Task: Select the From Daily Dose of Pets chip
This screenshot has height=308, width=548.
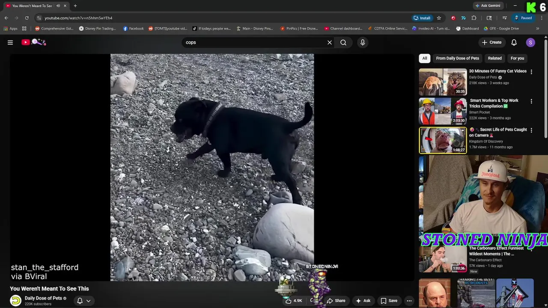Action: tap(457, 58)
